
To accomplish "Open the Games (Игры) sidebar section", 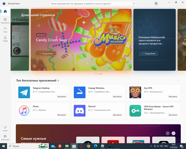I will click(5, 29).
